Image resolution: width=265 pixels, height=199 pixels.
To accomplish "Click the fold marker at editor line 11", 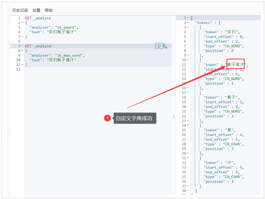I will click(22, 65).
